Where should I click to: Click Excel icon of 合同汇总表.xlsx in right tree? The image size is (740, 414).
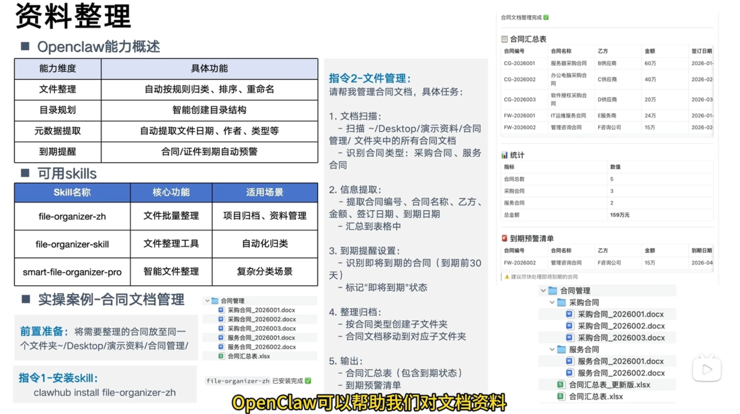pos(561,396)
